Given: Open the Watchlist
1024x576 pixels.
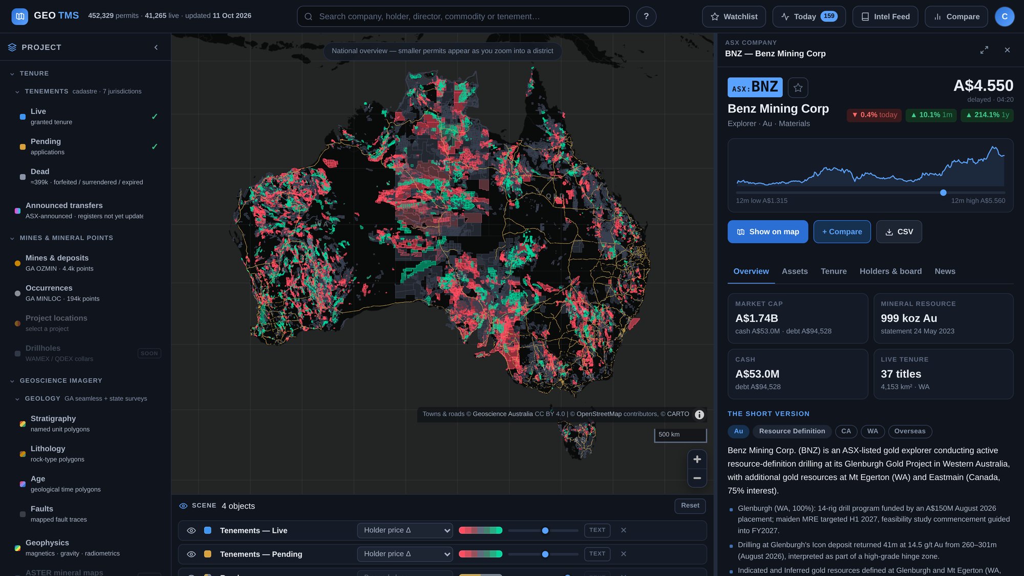Looking at the screenshot, I should tap(734, 16).
